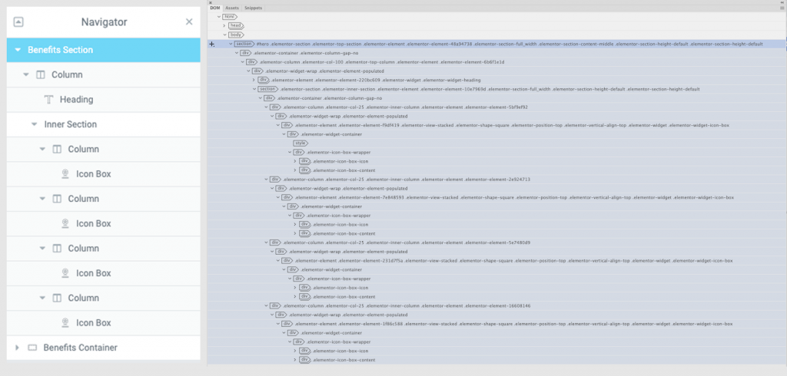Click the first Icon Box widget icon
The height and width of the screenshot is (376, 787).
65,174
